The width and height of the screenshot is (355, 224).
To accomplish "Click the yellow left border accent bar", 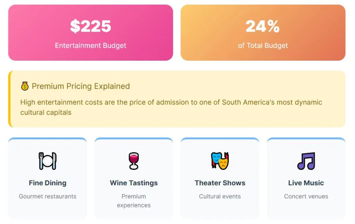I will click(9, 99).
